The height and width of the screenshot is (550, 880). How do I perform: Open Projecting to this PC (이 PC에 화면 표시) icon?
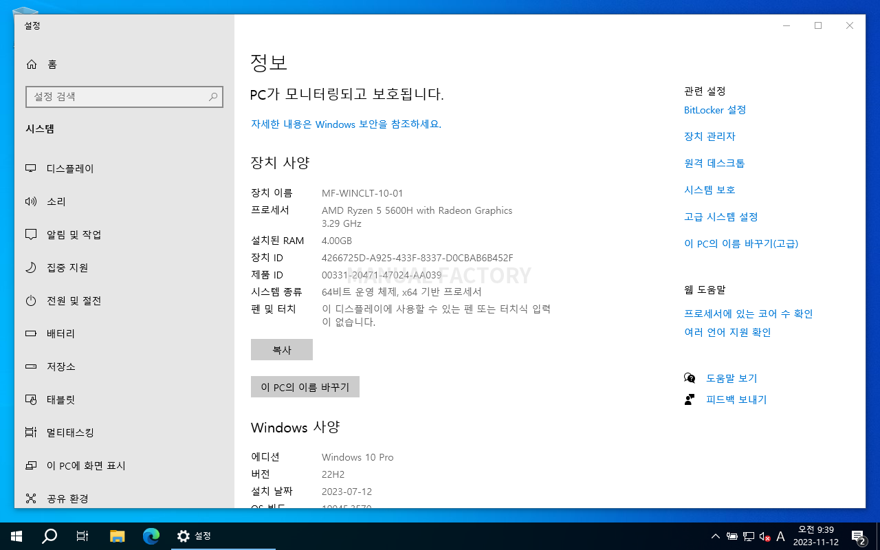(31, 465)
